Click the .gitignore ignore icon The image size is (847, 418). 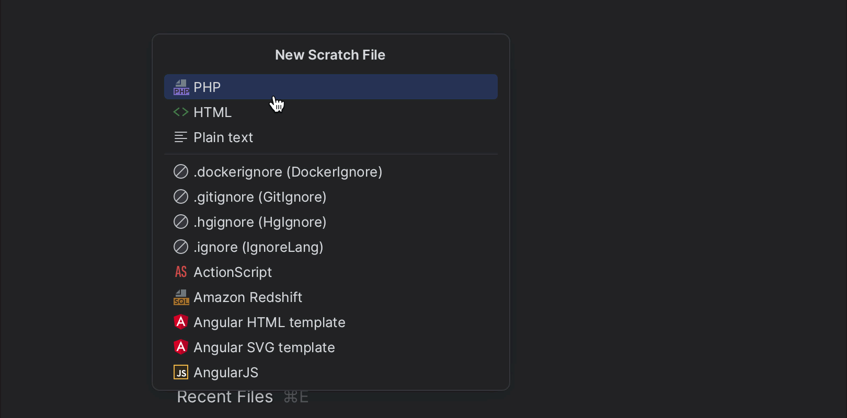click(x=181, y=197)
